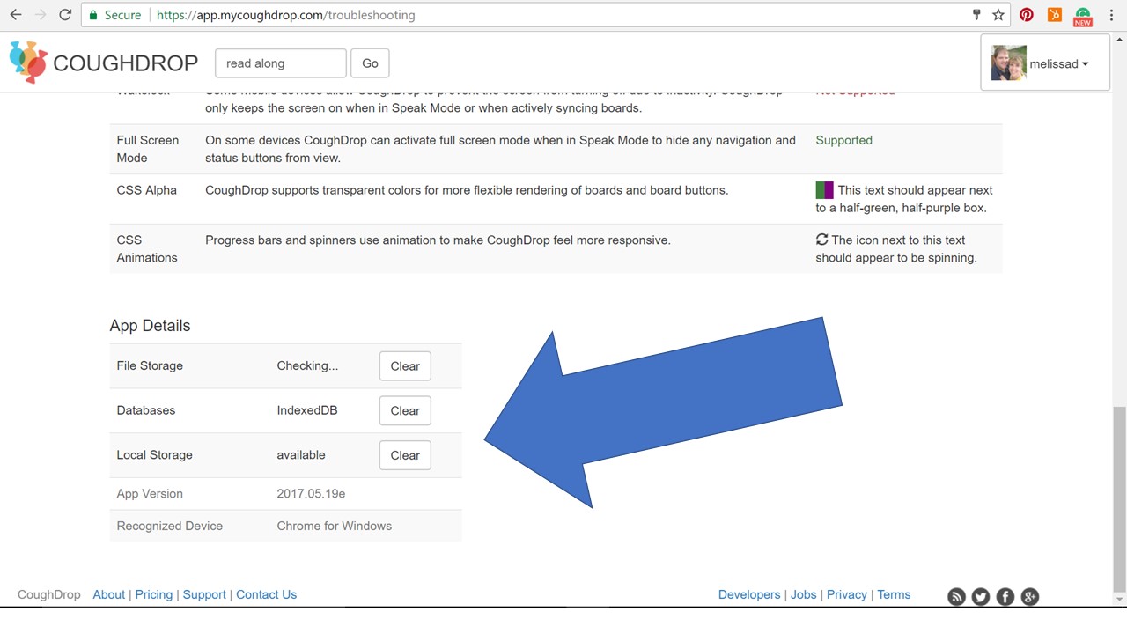Click the Local Storage row label

coord(154,455)
